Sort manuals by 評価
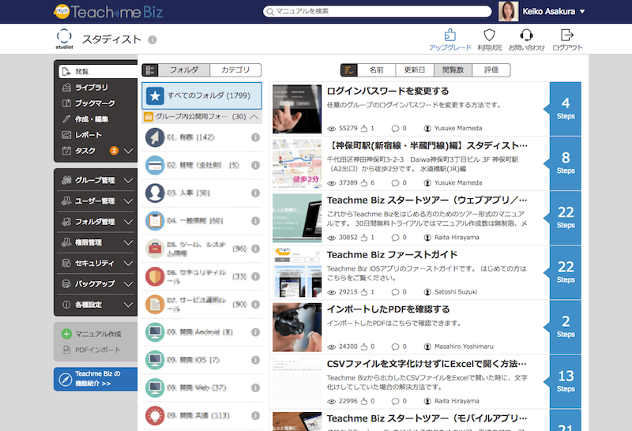This screenshot has height=431, width=632. pos(491,69)
